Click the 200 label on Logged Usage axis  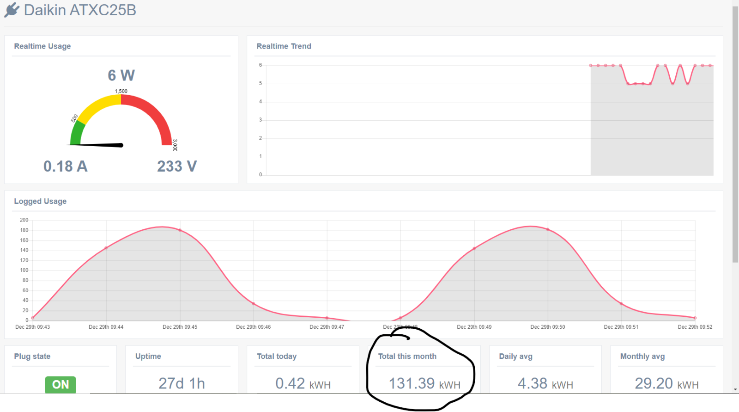click(24, 220)
